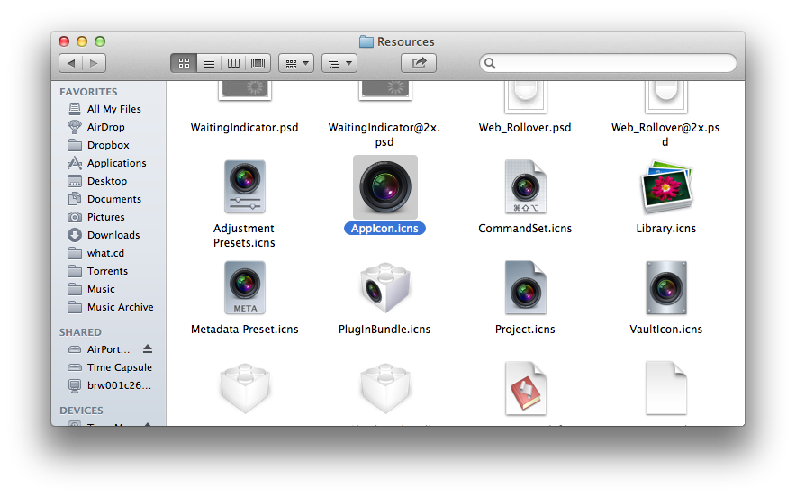Select the Metadata Preset.icns icon
796x497 pixels.
pyautogui.click(x=245, y=288)
